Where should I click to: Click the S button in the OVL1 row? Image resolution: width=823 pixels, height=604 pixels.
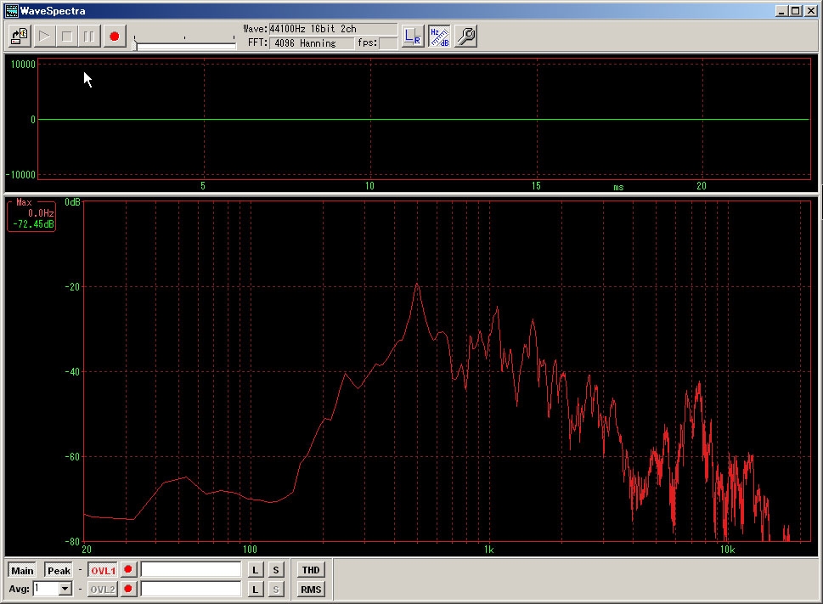(x=276, y=570)
